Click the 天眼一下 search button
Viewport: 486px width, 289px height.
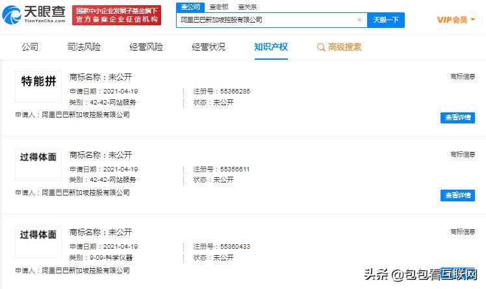[386, 20]
